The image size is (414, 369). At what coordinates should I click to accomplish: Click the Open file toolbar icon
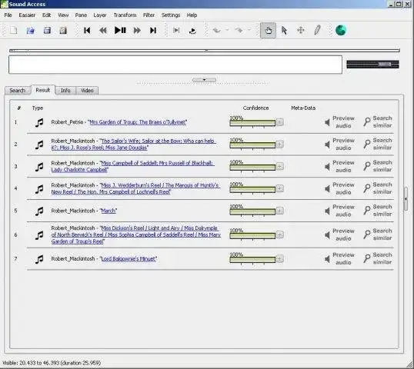click(x=30, y=30)
